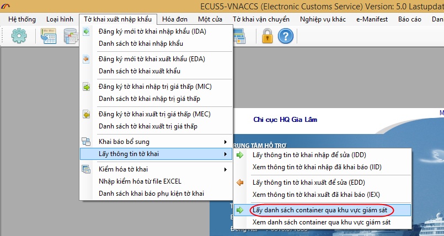Open the e-Manifest menu
Image resolution: width=444 pixels, height=236 pixels.
point(372,19)
